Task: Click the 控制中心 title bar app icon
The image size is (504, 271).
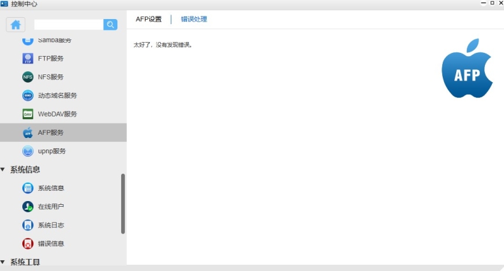Action: (4, 4)
